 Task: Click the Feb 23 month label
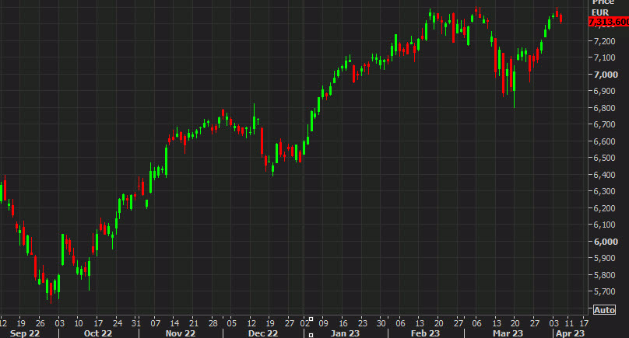[425, 333]
